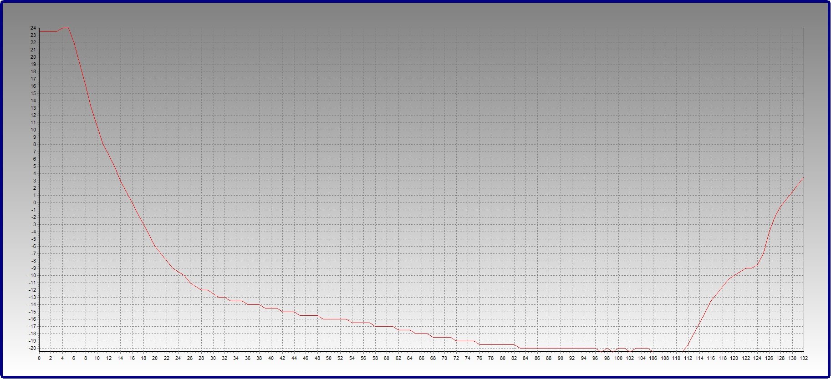Click the x-axis label 122
The height and width of the screenshot is (379, 831).
click(746, 359)
